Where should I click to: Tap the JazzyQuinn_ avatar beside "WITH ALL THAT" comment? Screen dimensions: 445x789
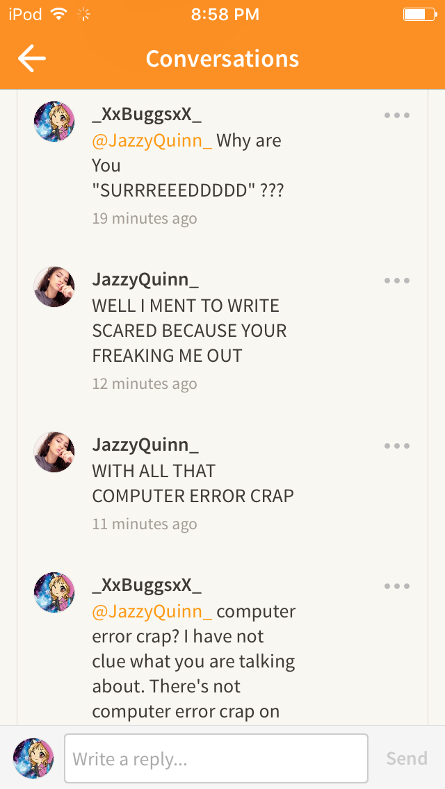pos(54,452)
